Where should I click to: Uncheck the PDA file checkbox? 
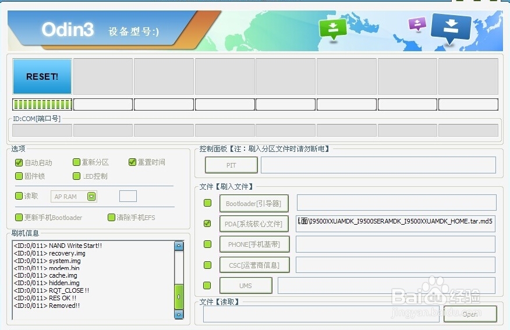(207, 223)
